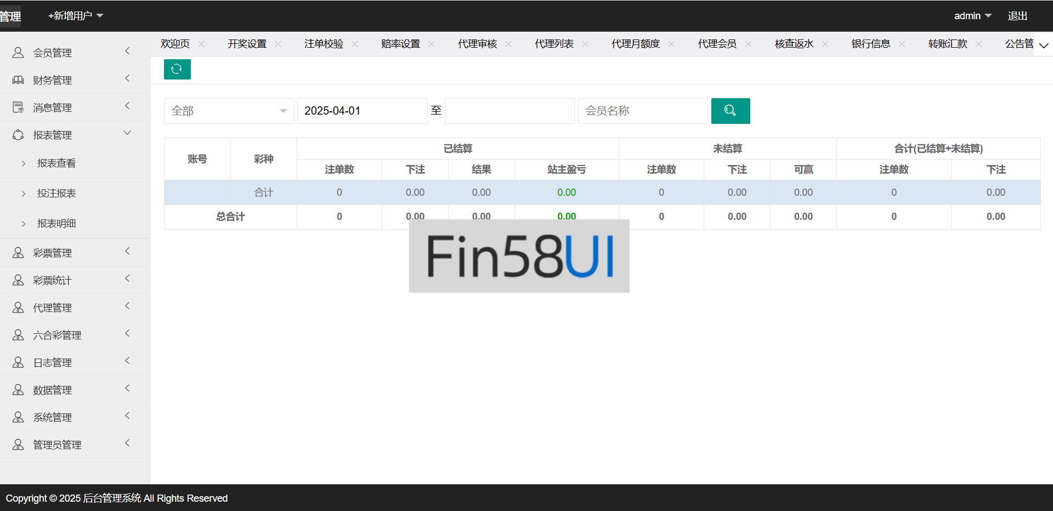This screenshot has height=511, width=1053.
Task: Click the start date field 2025-04-01
Action: pyautogui.click(x=362, y=111)
